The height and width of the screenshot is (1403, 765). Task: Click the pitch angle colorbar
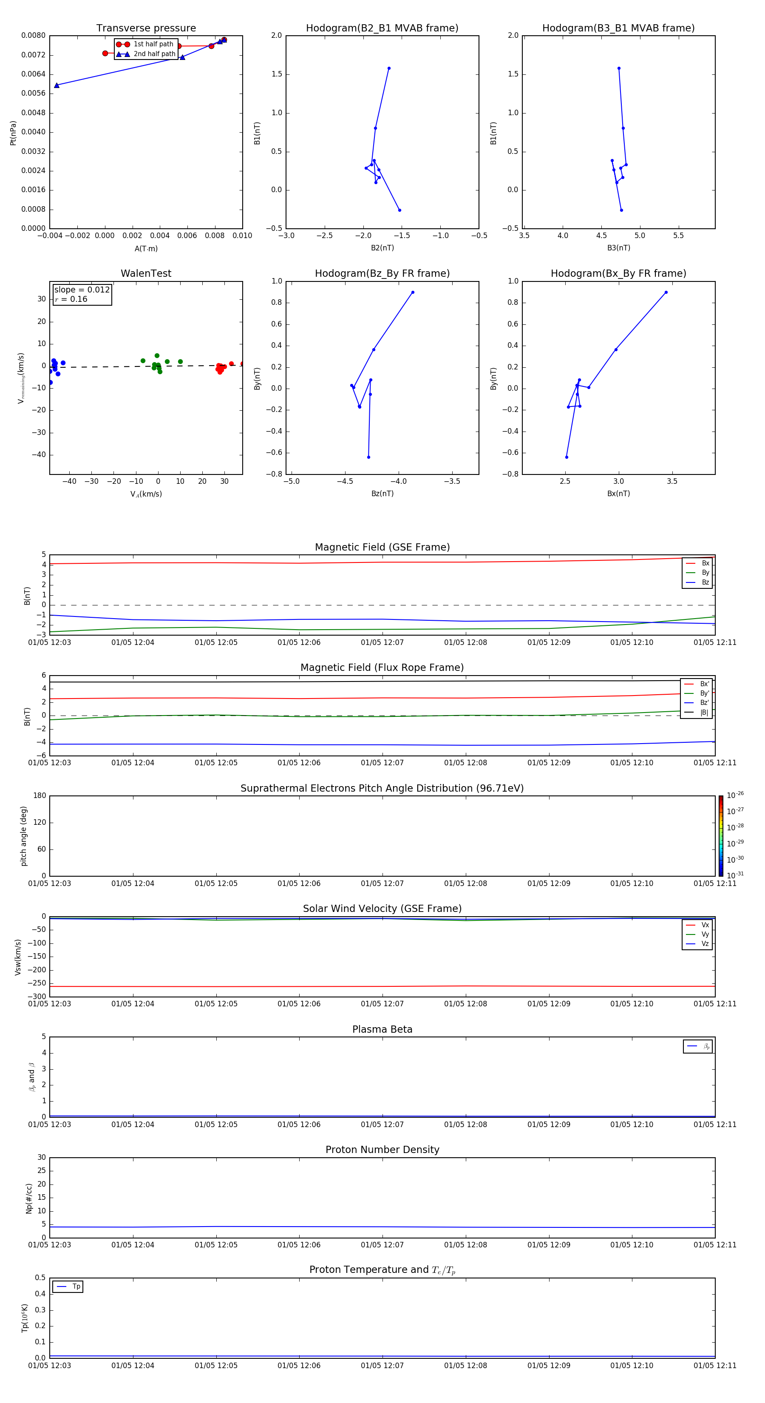click(721, 836)
